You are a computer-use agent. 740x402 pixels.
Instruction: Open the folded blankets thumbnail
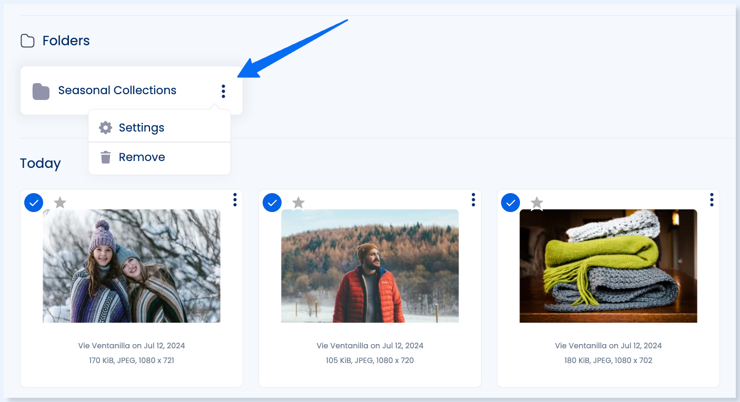coord(608,266)
